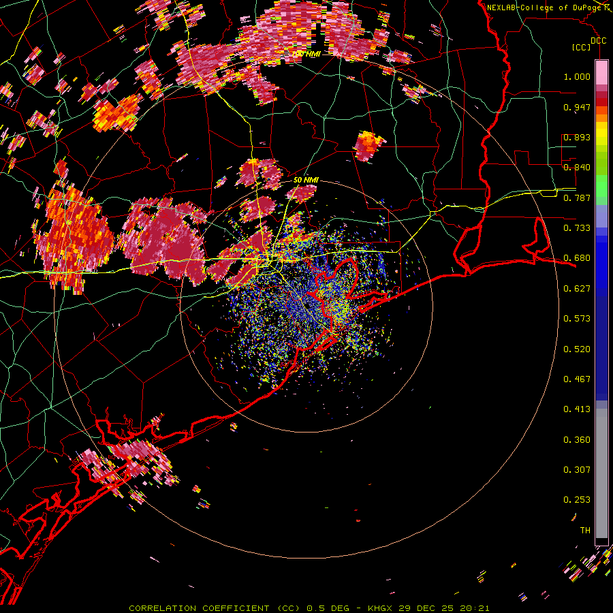The width and height of the screenshot is (613, 613).
Task: Click the 100 NMI range ring label
Action: tap(306, 54)
